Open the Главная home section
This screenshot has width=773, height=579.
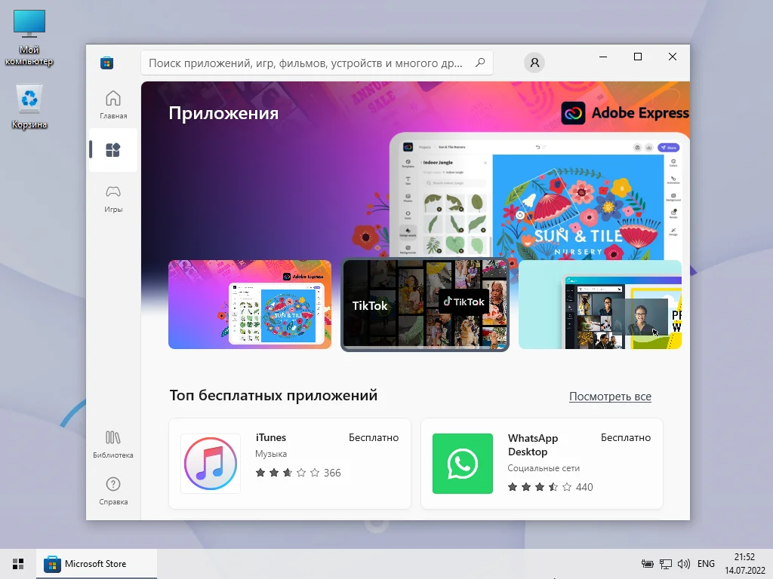pyautogui.click(x=113, y=105)
